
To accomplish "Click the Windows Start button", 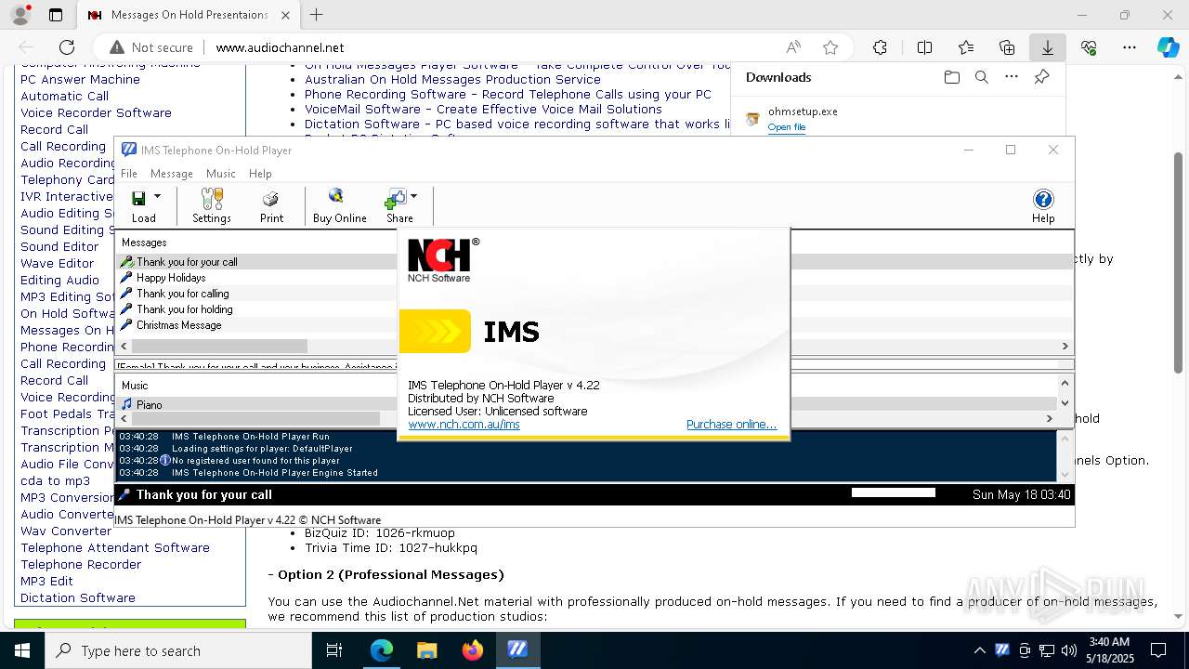I will [22, 650].
